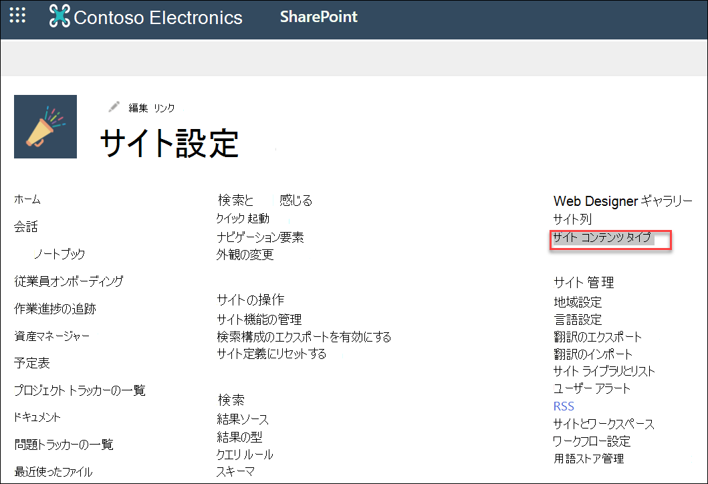Open サイトとワークスペース link

click(x=604, y=424)
